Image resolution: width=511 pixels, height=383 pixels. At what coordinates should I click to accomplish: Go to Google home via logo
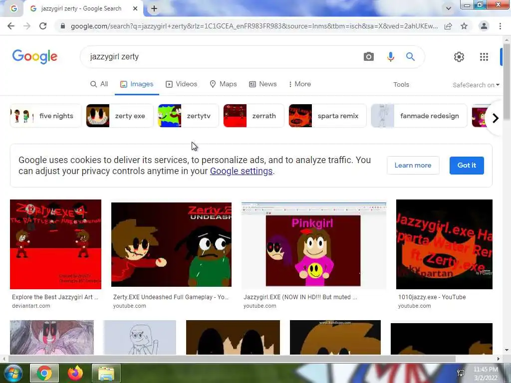[x=34, y=57]
